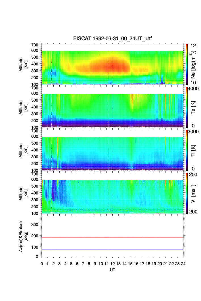Viewport: 201px width, 301px height.
Task: Click the plot title EISCAT 1992-03-31_00_24UT_uhf
Action: [x=112, y=39]
